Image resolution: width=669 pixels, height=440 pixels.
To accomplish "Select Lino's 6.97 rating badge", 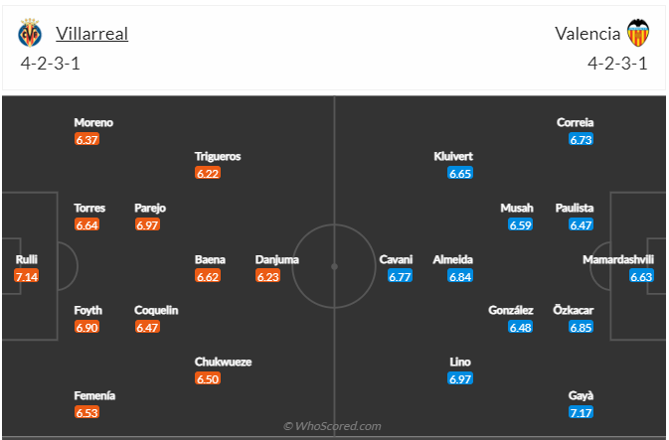I will pyautogui.click(x=459, y=379).
